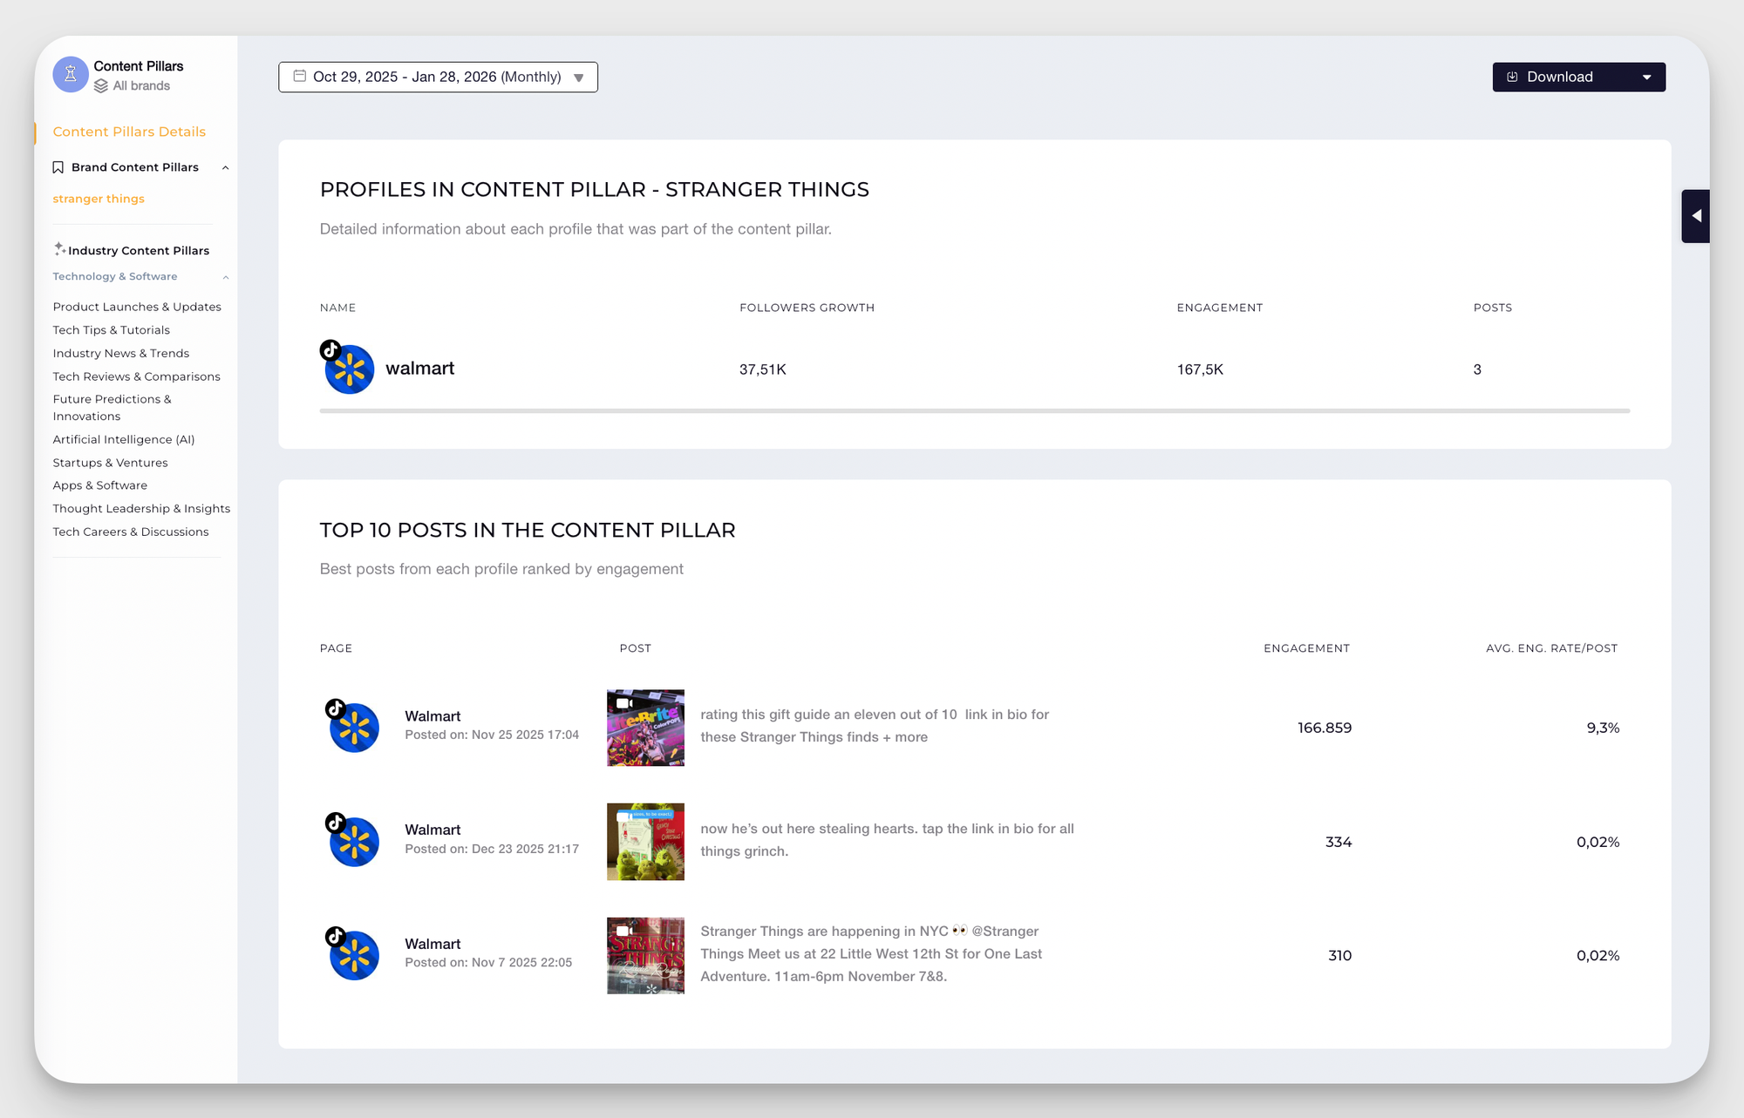This screenshot has width=1744, height=1118.
Task: Open the stranger things brand pillar
Action: point(98,199)
